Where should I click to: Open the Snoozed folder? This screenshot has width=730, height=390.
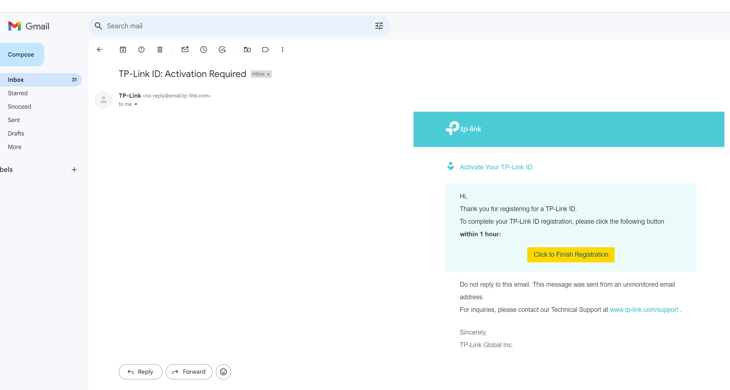click(x=19, y=107)
